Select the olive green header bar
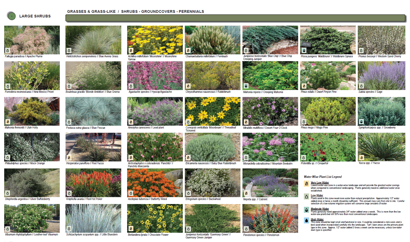The width and height of the screenshot is (410, 242). click(x=235, y=18)
